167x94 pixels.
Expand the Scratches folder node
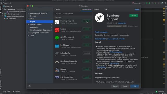[5, 19]
